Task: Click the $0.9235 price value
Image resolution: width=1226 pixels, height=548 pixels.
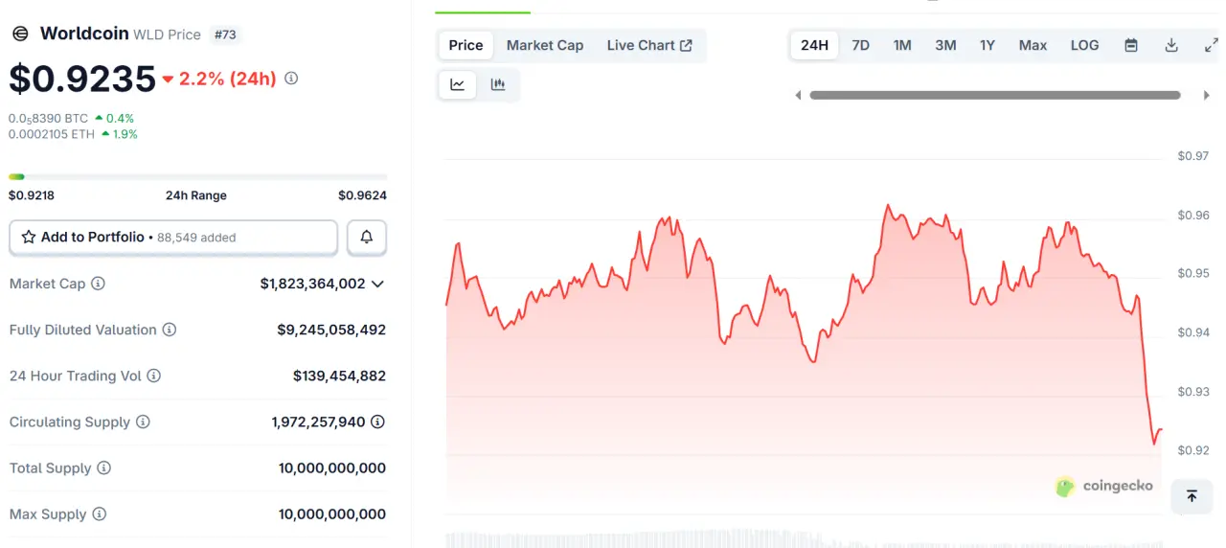Action: (x=82, y=79)
